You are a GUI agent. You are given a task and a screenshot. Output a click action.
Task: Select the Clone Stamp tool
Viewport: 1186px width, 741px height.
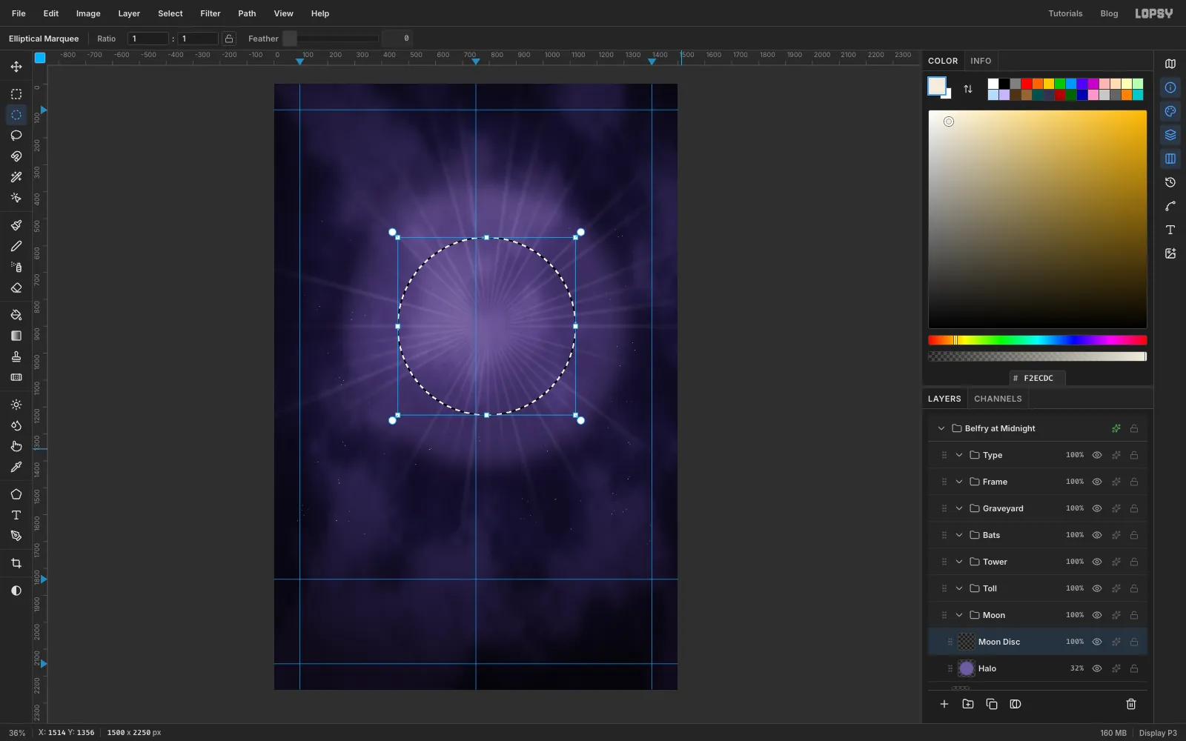16,356
